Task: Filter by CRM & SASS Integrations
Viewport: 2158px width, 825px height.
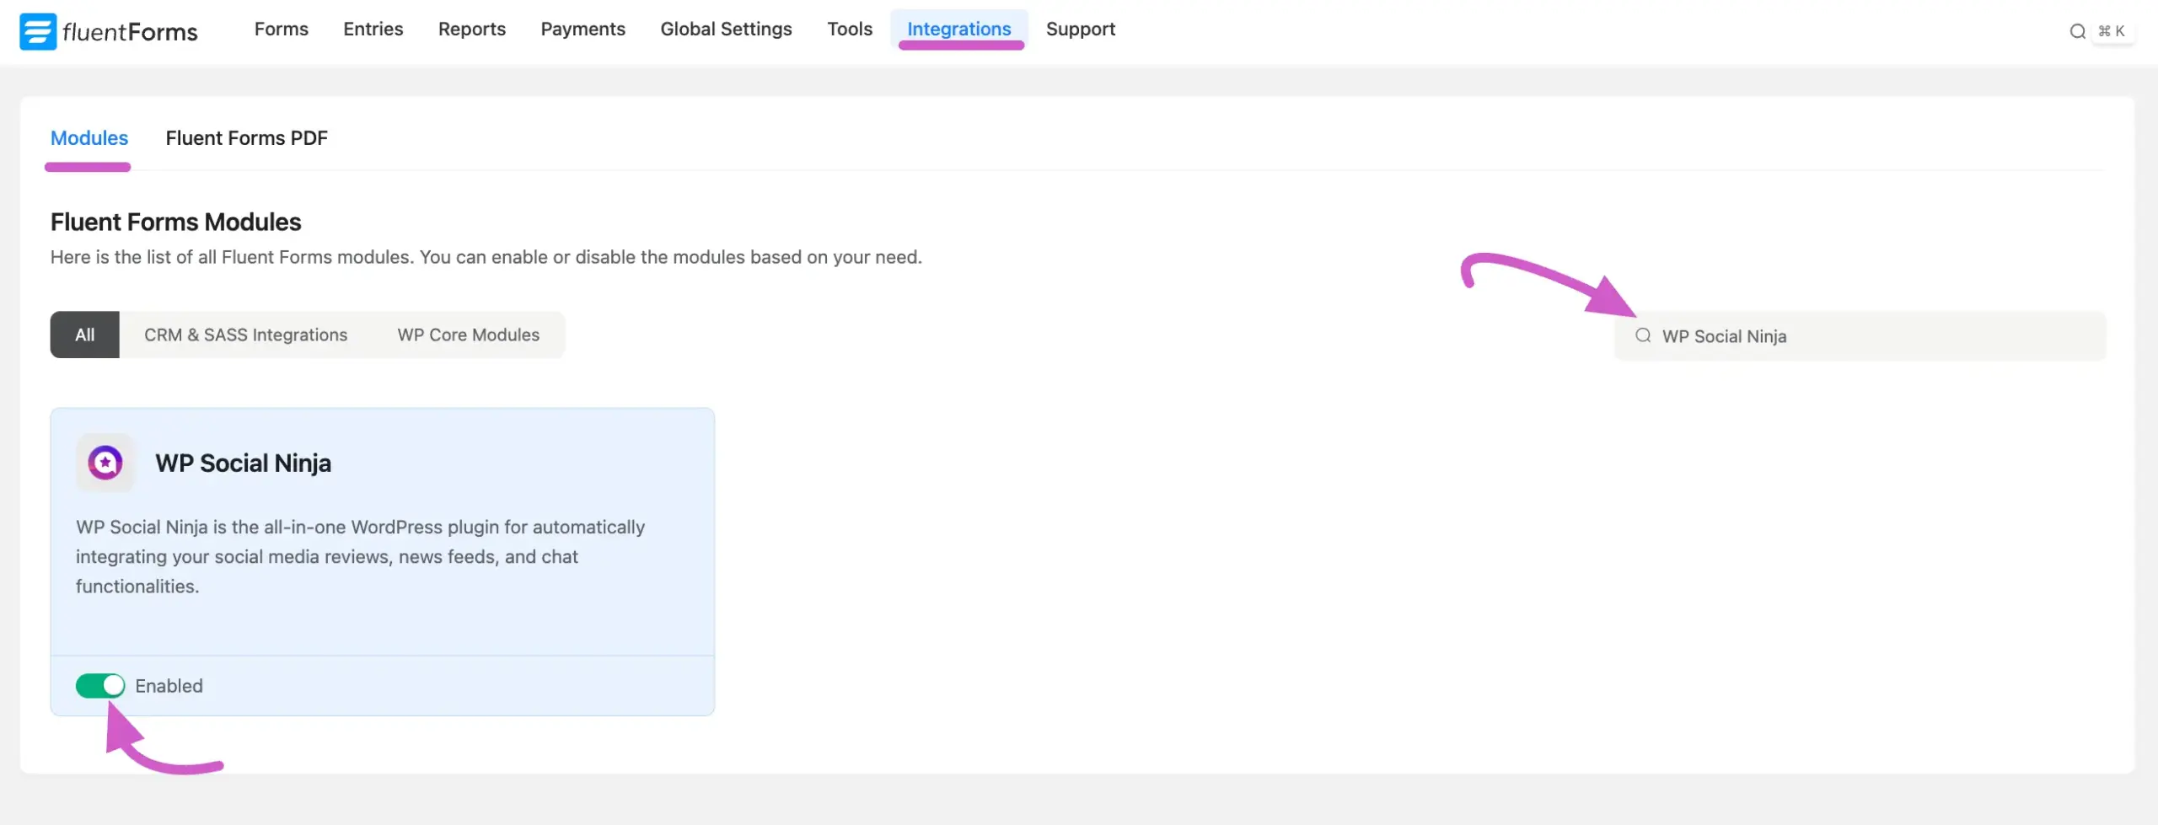Action: coord(245,334)
